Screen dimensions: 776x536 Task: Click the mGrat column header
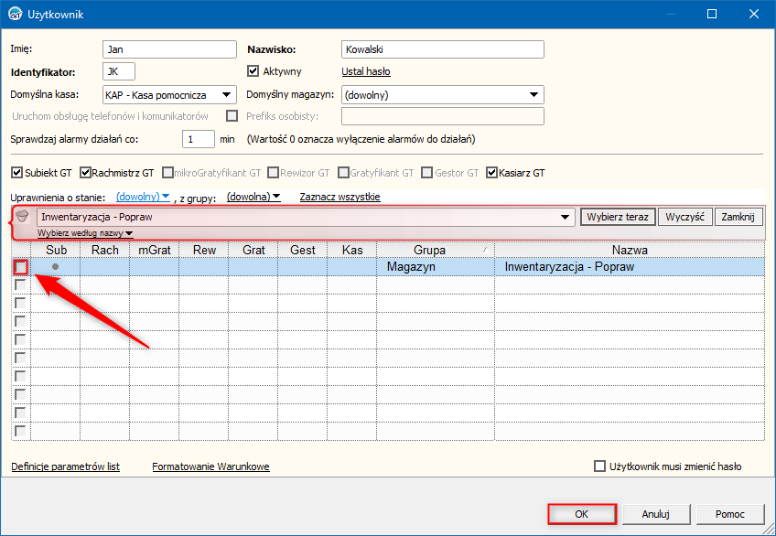[x=154, y=250]
